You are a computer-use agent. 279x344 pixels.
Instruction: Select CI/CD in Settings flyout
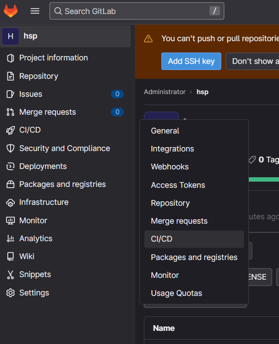(x=194, y=239)
